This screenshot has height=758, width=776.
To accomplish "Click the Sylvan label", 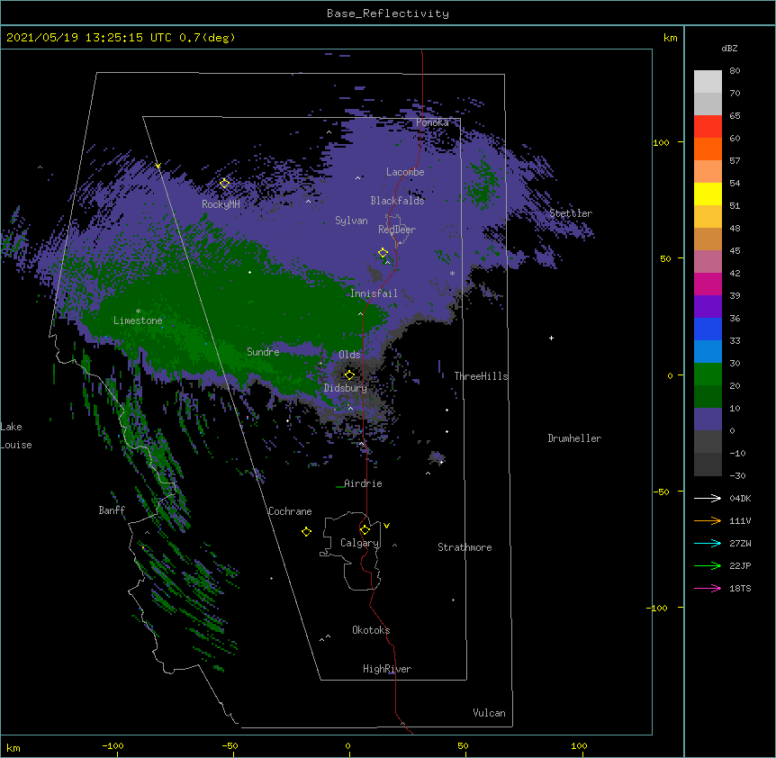I will 351,221.
